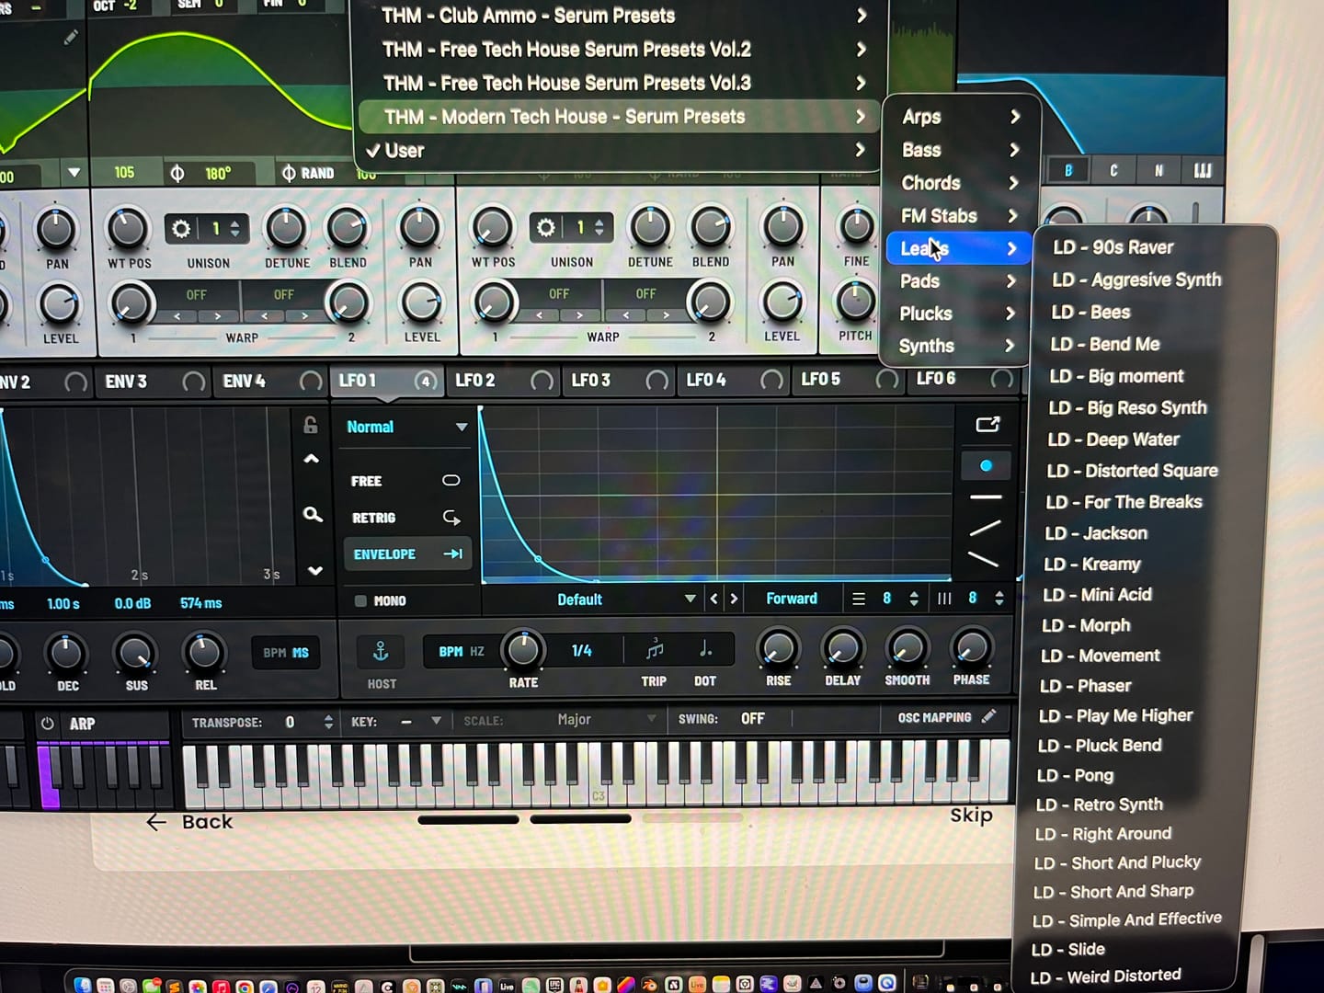
Task: Enable the dotted note icon
Action: click(705, 649)
